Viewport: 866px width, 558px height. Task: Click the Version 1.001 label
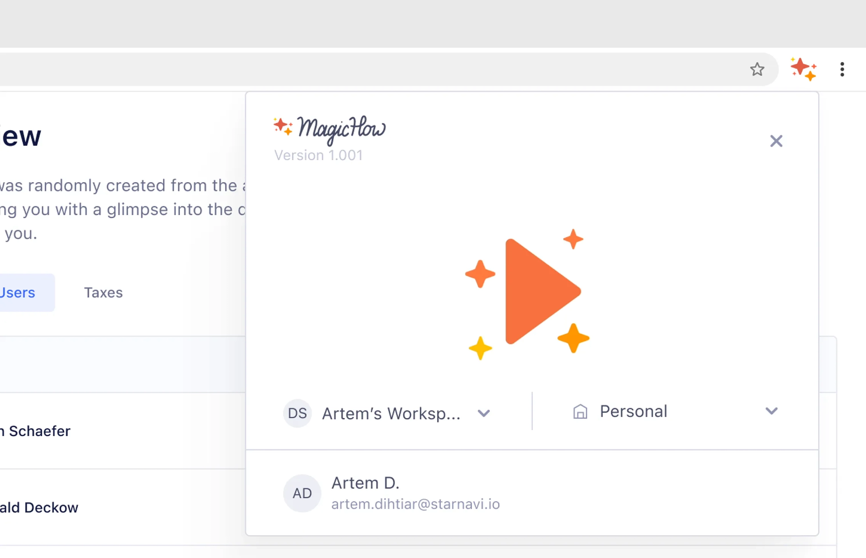[x=318, y=155]
